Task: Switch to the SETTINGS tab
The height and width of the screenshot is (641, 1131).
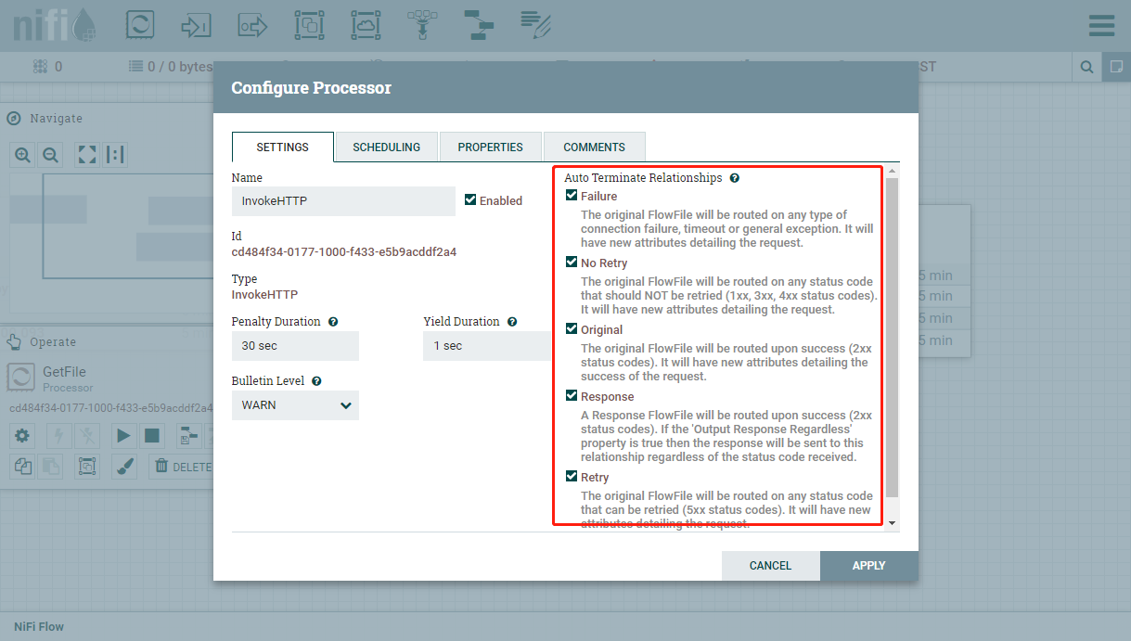Action: pyautogui.click(x=283, y=147)
